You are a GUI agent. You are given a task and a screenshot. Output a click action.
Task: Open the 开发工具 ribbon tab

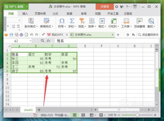pyautogui.click(x=113, y=14)
